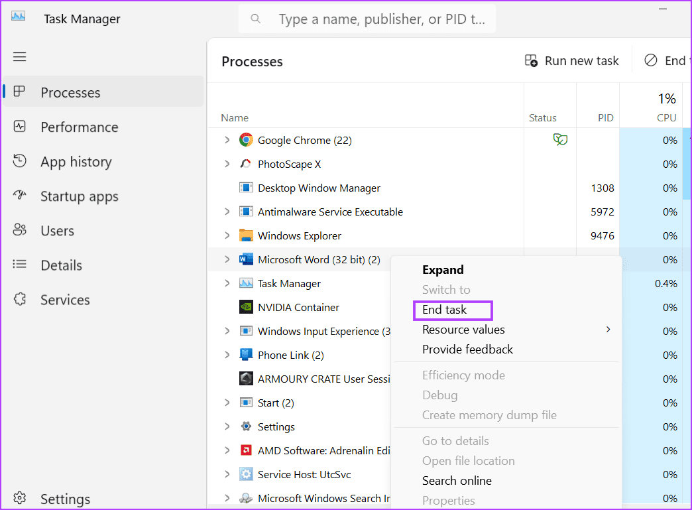Expand the PhotoScape X process group
This screenshot has height=510, width=692.
coord(227,164)
